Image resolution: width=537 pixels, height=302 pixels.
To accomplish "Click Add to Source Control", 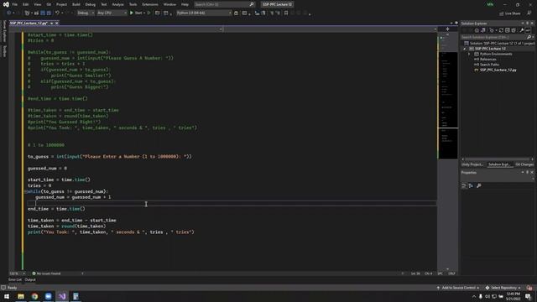I will [458, 288].
